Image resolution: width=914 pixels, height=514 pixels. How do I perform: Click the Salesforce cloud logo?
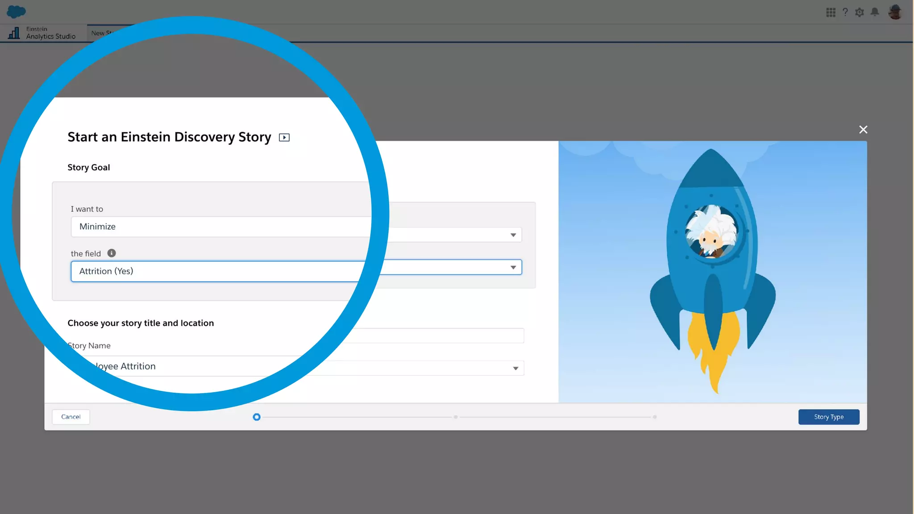[x=17, y=12]
